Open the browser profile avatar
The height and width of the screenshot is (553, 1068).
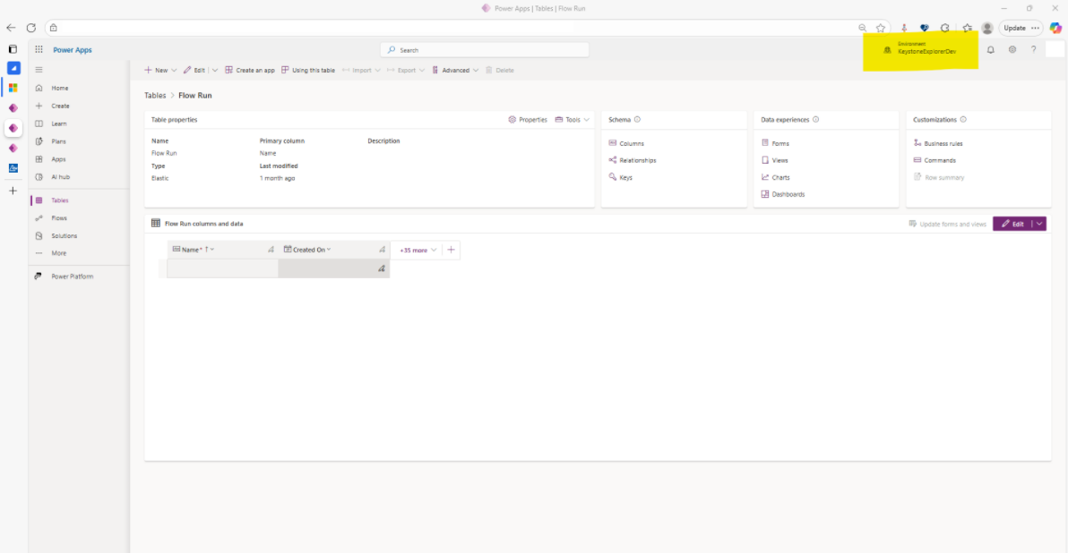987,28
